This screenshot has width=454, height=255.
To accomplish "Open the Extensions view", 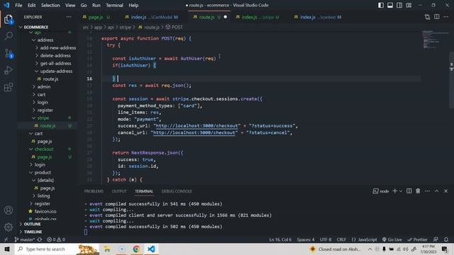I will coord(9,87).
